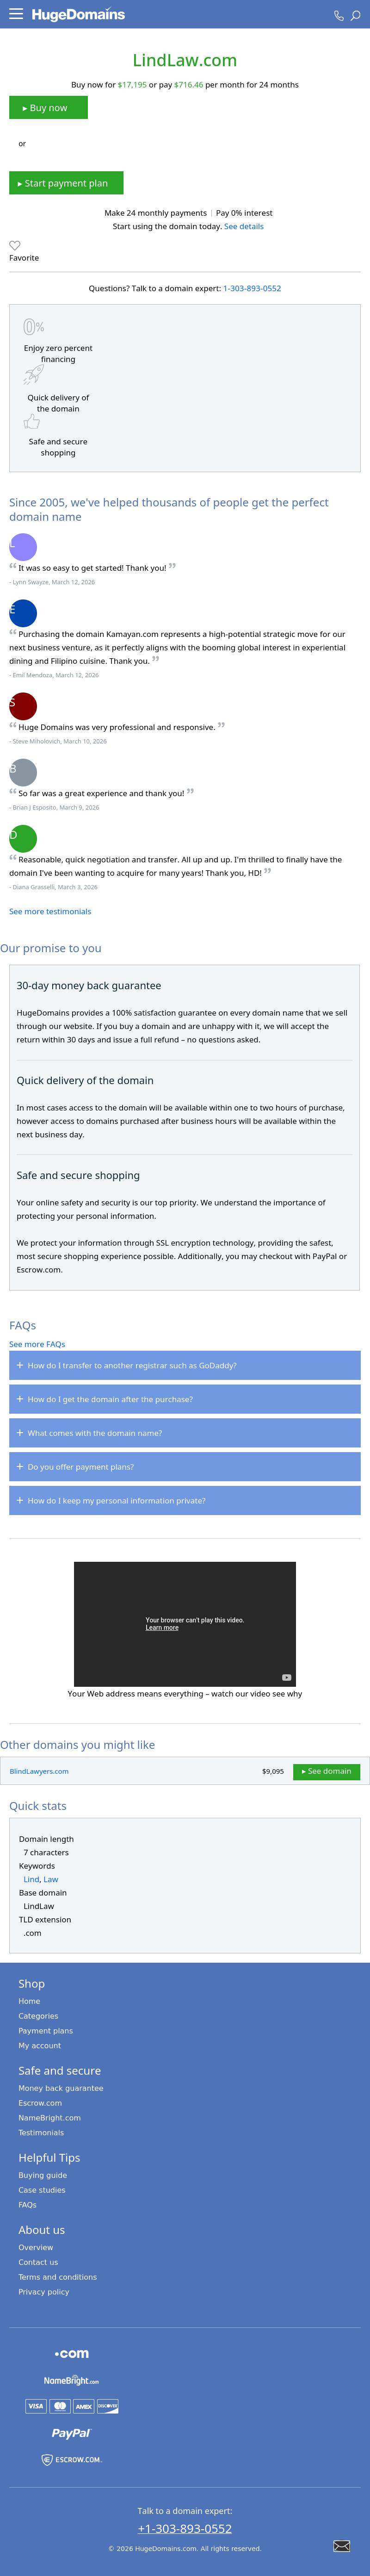The width and height of the screenshot is (370, 2576).
Task: Expand "How do I transfer to another registrar" FAQ
Action: (184, 1365)
